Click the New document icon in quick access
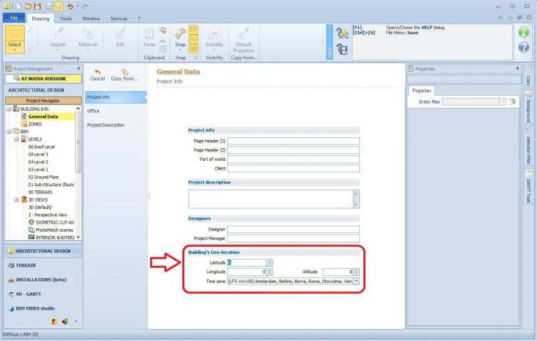The width and height of the screenshot is (537, 341). [19, 6]
